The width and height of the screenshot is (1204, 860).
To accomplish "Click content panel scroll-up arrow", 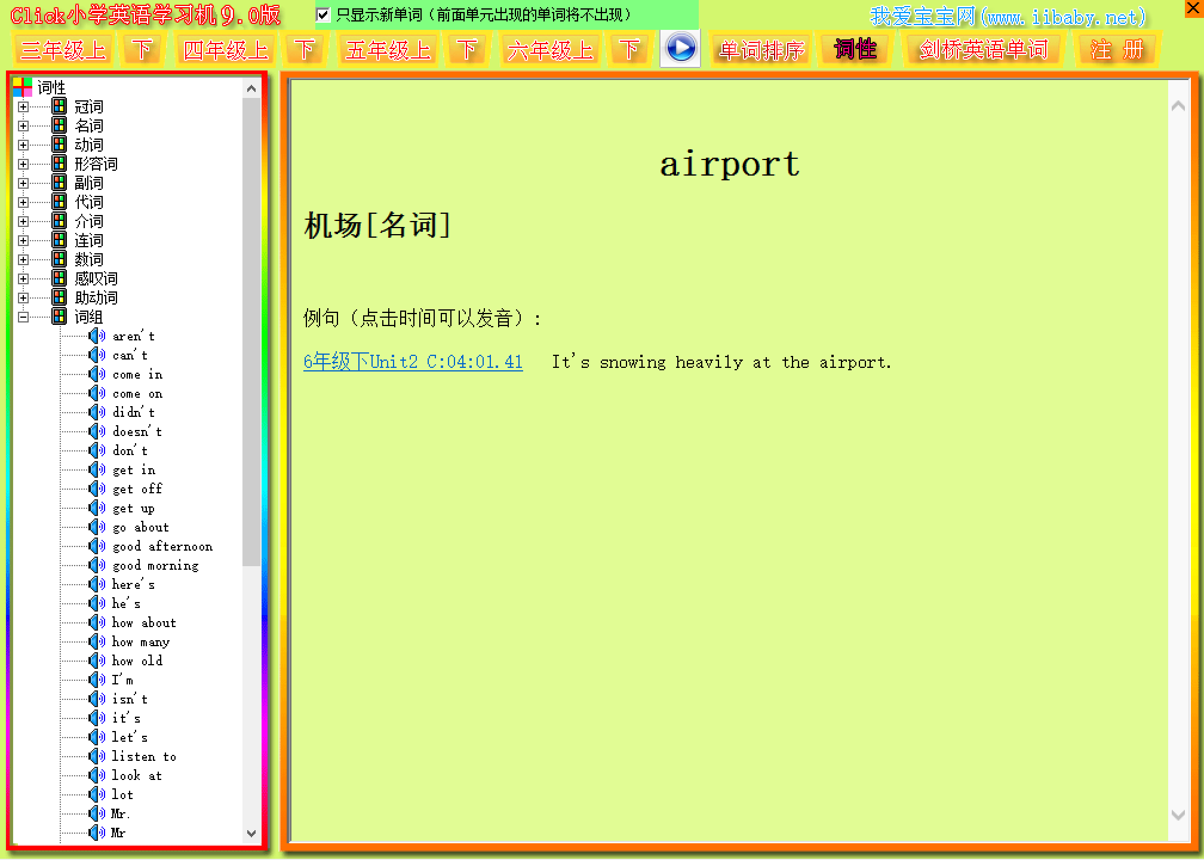I will click(x=1178, y=106).
